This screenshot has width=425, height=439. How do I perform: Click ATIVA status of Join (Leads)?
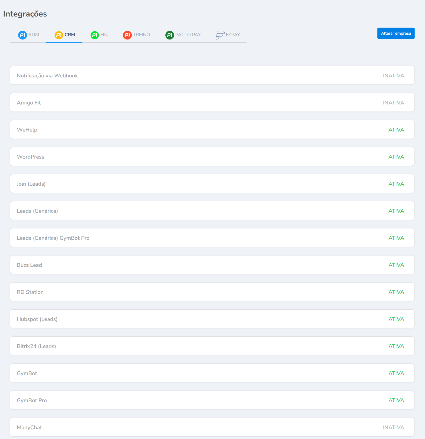pyautogui.click(x=396, y=184)
